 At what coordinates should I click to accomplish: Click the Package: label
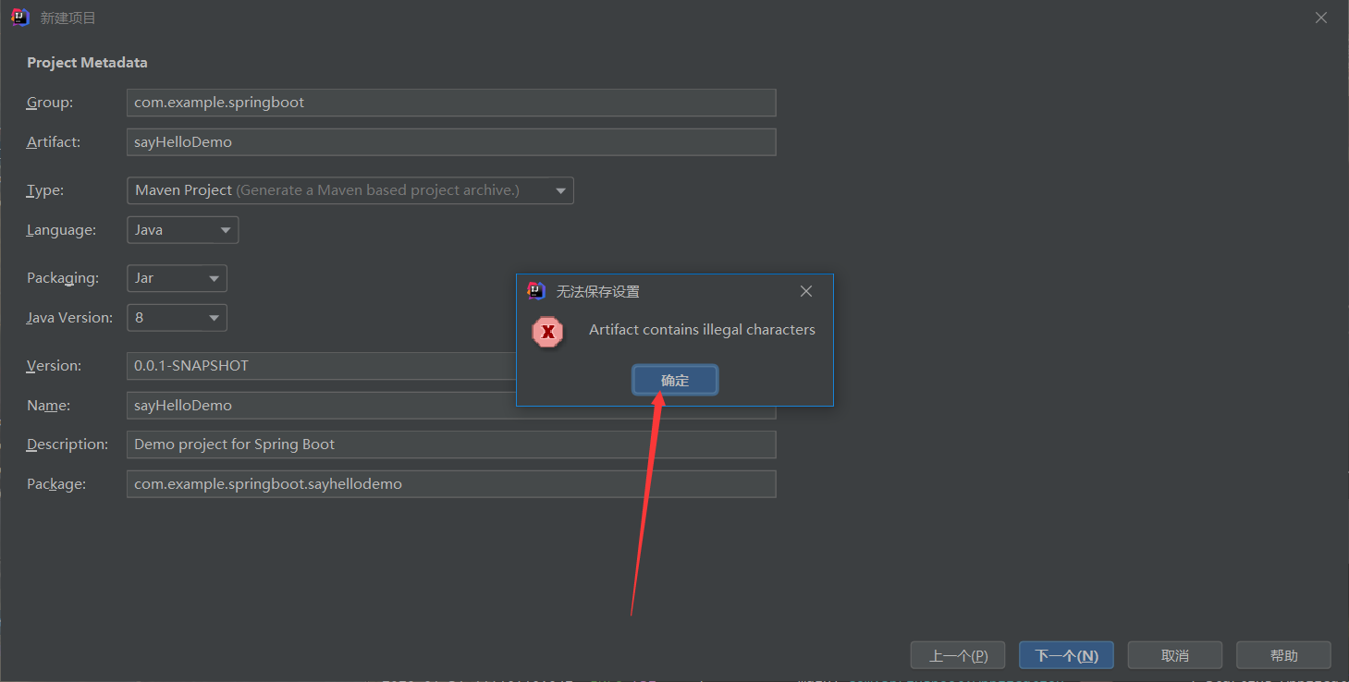click(x=56, y=484)
